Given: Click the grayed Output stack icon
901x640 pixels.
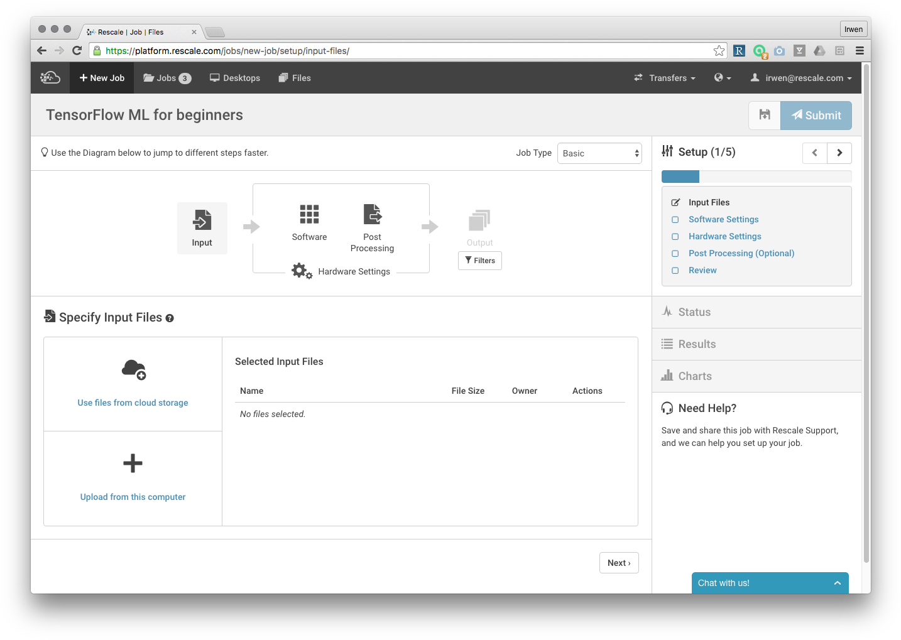Looking at the screenshot, I should click(x=479, y=220).
